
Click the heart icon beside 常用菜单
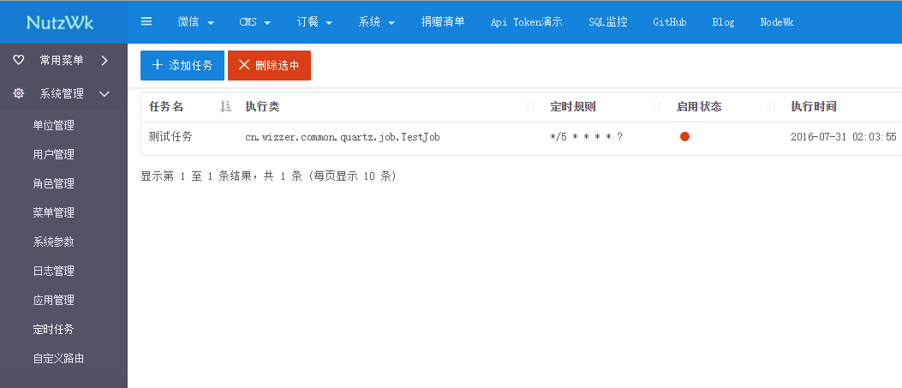pyautogui.click(x=18, y=60)
